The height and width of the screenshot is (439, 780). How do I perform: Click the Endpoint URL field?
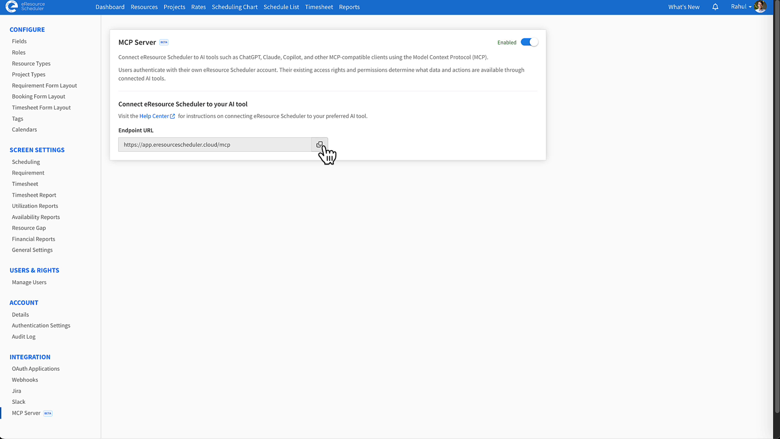tap(215, 145)
